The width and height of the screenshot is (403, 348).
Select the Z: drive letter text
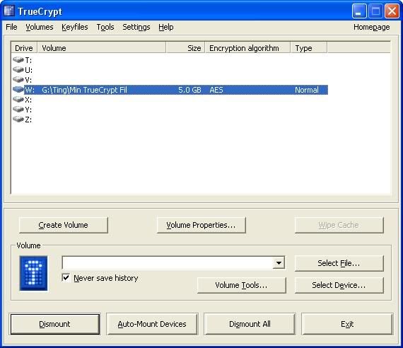28,120
